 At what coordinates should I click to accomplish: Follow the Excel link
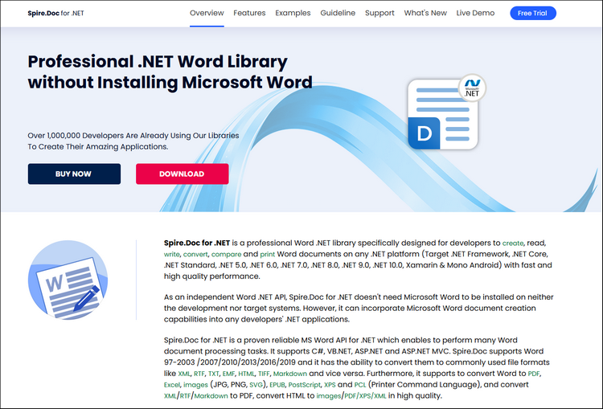click(171, 385)
